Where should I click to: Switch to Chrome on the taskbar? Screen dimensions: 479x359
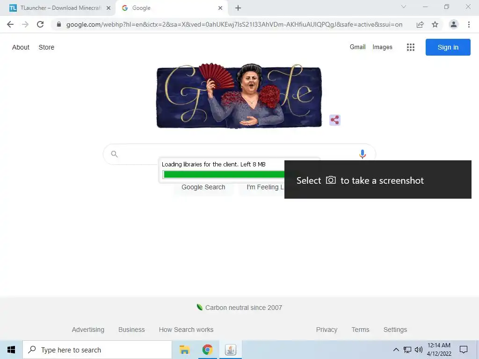[x=207, y=350]
